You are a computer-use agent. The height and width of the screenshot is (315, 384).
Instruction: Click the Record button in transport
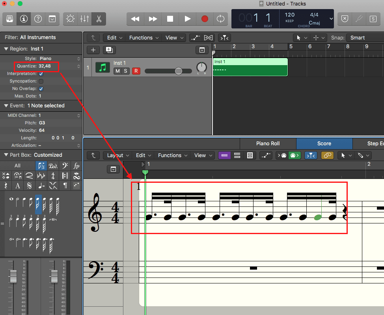click(205, 19)
